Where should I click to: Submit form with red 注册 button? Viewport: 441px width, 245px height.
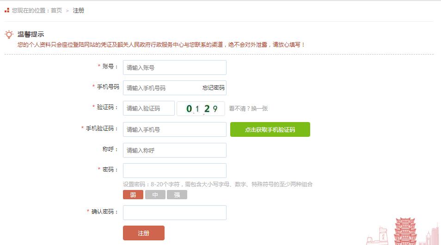pyautogui.click(x=144, y=233)
